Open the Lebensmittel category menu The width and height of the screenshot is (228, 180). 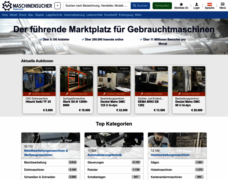[x=94, y=15]
